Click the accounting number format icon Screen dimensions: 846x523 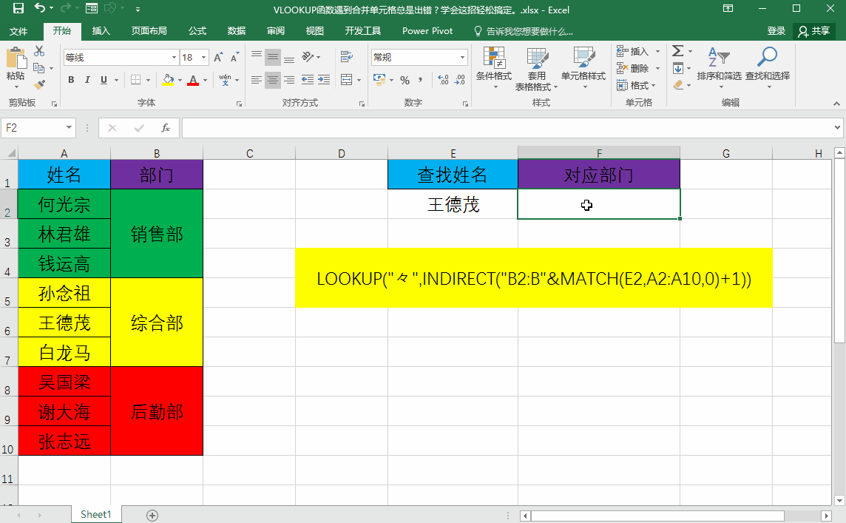tap(379, 80)
